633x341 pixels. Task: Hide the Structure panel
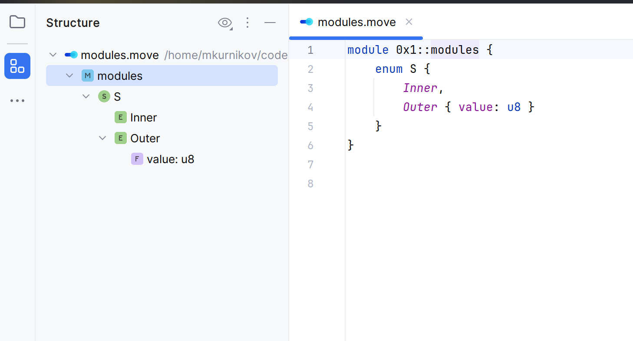[270, 23]
